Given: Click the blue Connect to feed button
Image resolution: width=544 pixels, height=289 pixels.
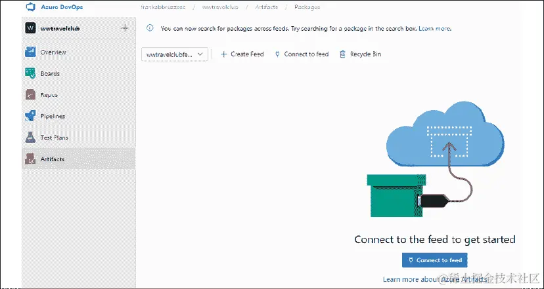Looking at the screenshot, I should click(x=435, y=260).
